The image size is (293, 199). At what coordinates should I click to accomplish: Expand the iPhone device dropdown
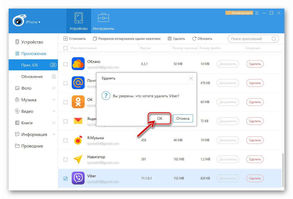[33, 22]
